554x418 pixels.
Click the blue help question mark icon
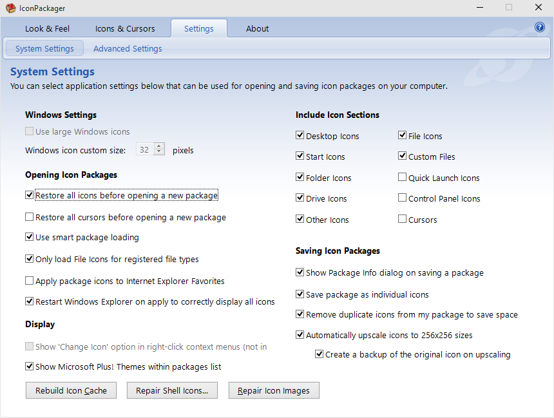[540, 27]
